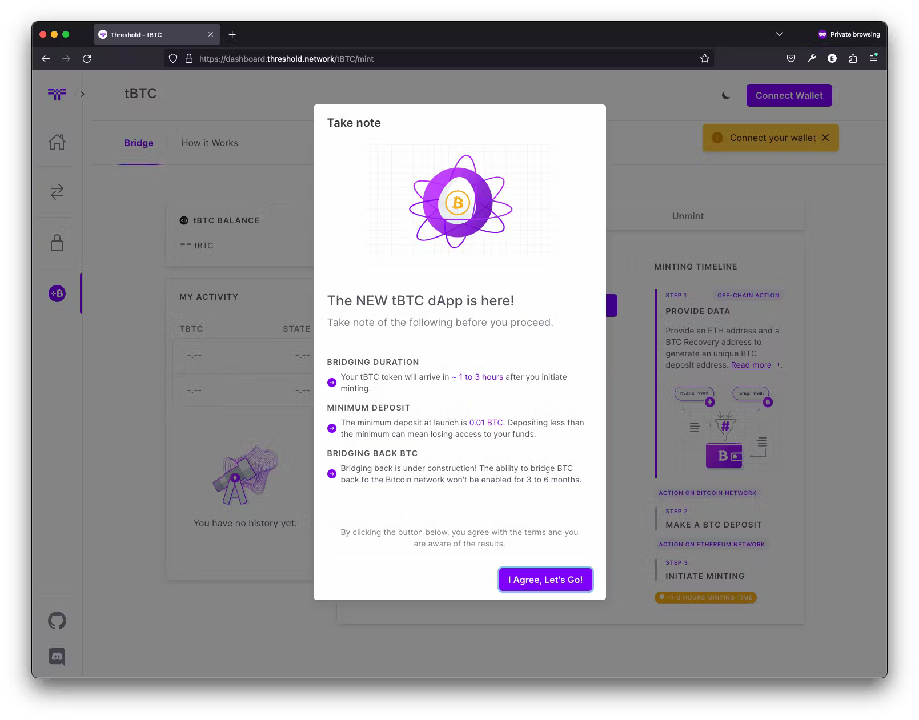Open the Threshold GitHub repository icon
Screen dimensions: 919x720
click(x=57, y=621)
